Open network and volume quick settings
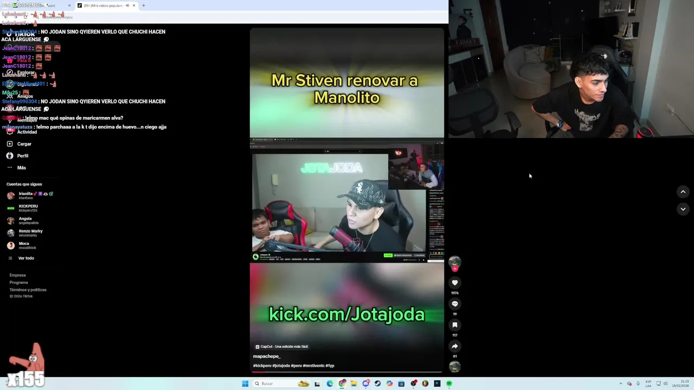Viewport: 694px width, 390px height. pos(661,383)
